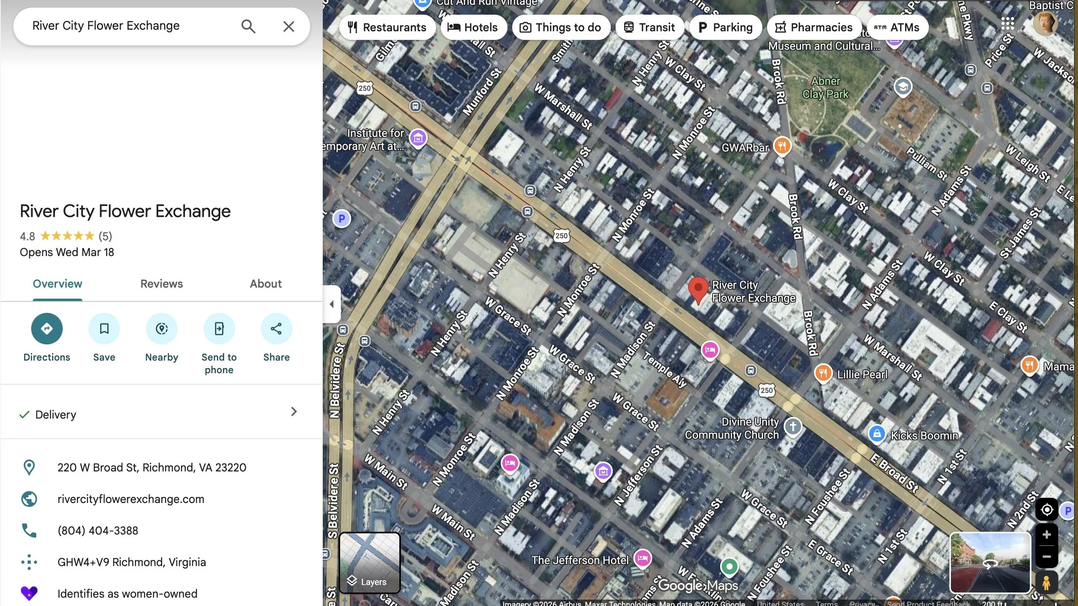
Task: Click the Nearby icon
Action: click(x=161, y=328)
